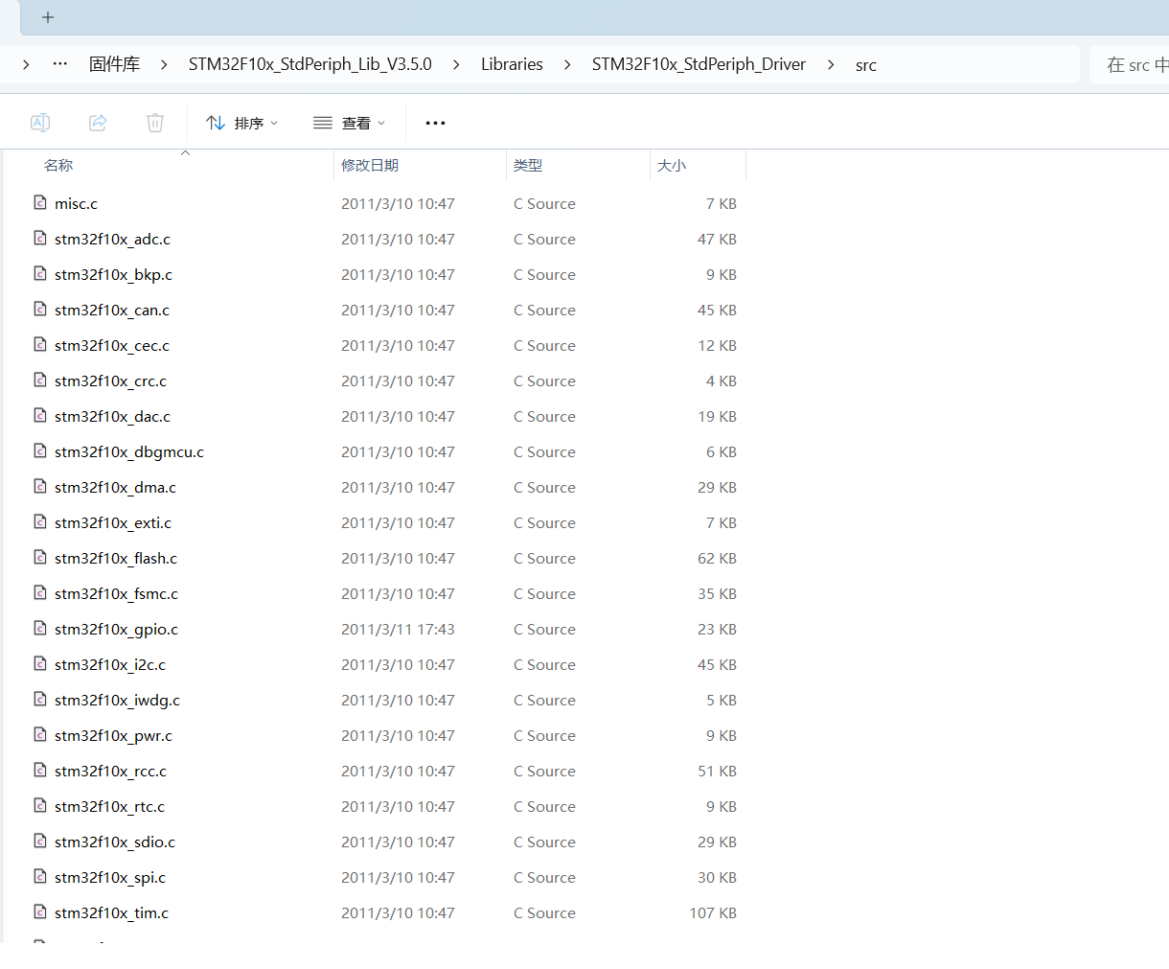Viewport: 1169px width, 969px height.
Task: Select the stm32f10x_crc.c file icon
Action: tap(40, 380)
